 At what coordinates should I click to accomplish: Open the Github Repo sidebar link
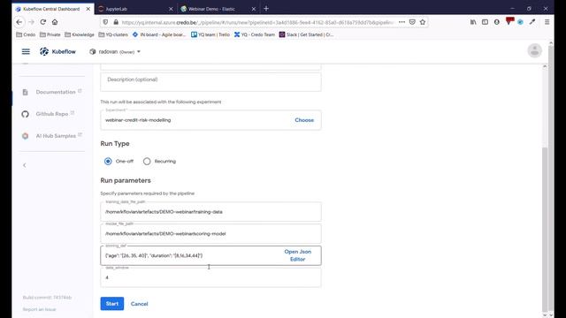[x=51, y=114]
